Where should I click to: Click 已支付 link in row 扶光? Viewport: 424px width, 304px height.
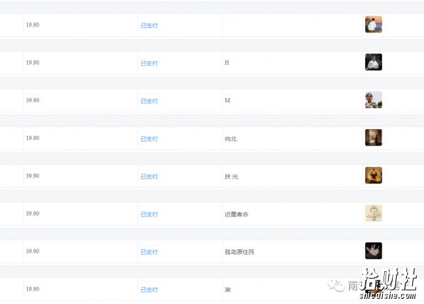149,177
